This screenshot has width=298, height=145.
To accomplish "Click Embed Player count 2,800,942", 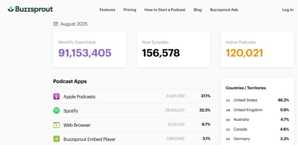I will pyautogui.click(x=176, y=139).
